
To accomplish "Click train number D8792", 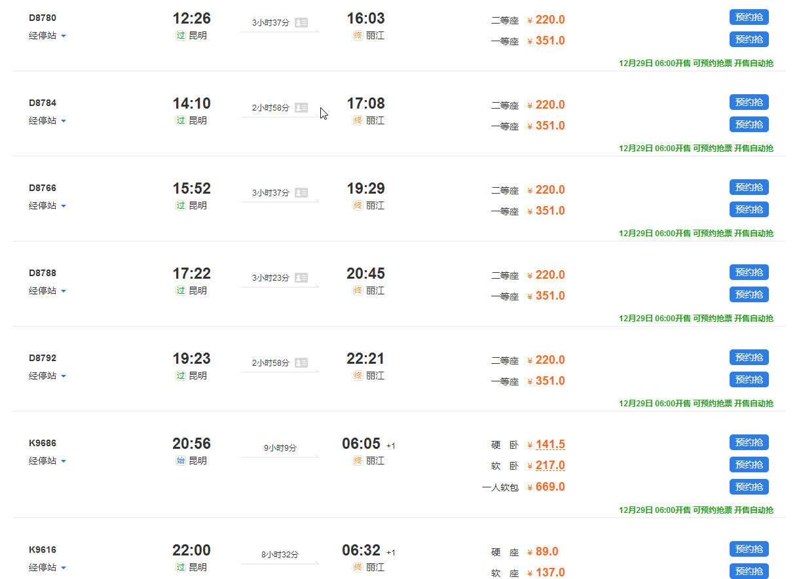I will [43, 358].
